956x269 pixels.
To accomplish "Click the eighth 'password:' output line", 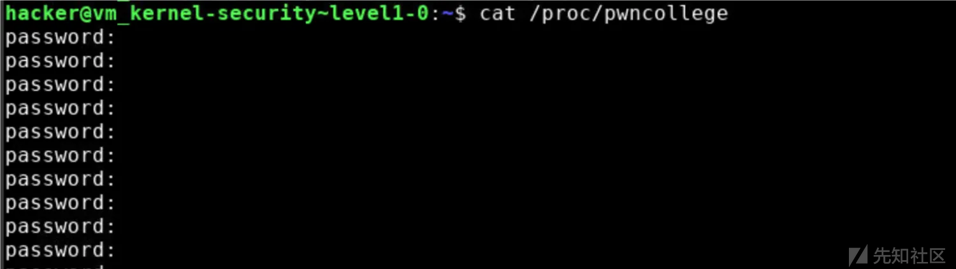I will (x=60, y=203).
